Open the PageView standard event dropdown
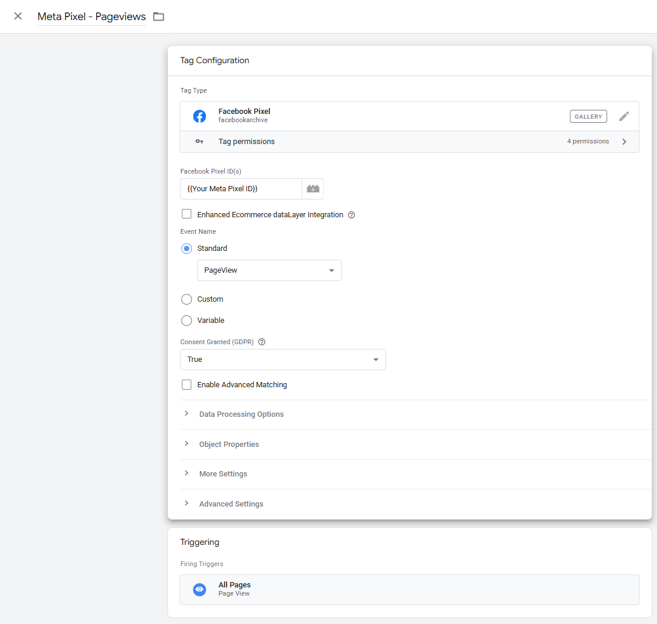This screenshot has width=657, height=624. (269, 270)
